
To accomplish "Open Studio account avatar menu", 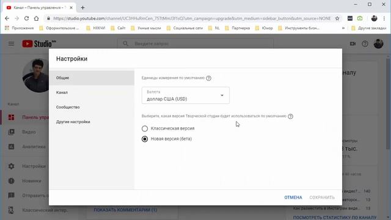I will (x=378, y=44).
